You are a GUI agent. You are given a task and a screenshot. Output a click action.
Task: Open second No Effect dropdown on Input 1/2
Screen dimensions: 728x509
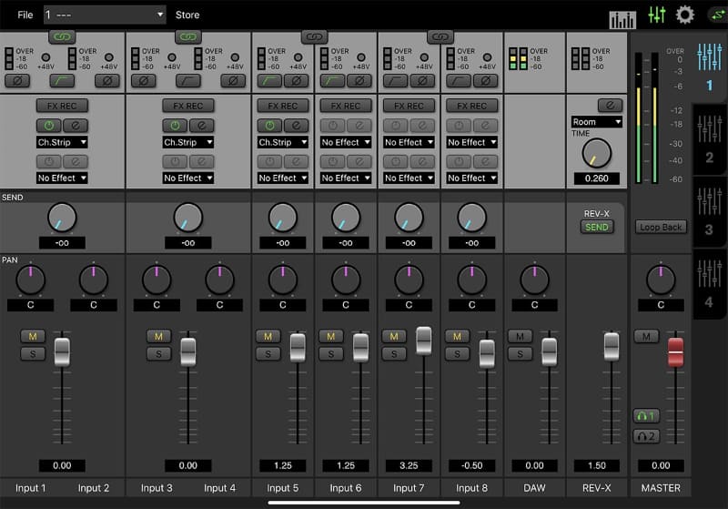point(62,178)
